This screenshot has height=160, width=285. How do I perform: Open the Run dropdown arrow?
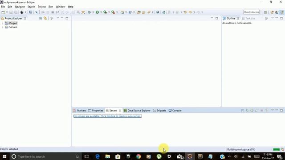[101, 12]
